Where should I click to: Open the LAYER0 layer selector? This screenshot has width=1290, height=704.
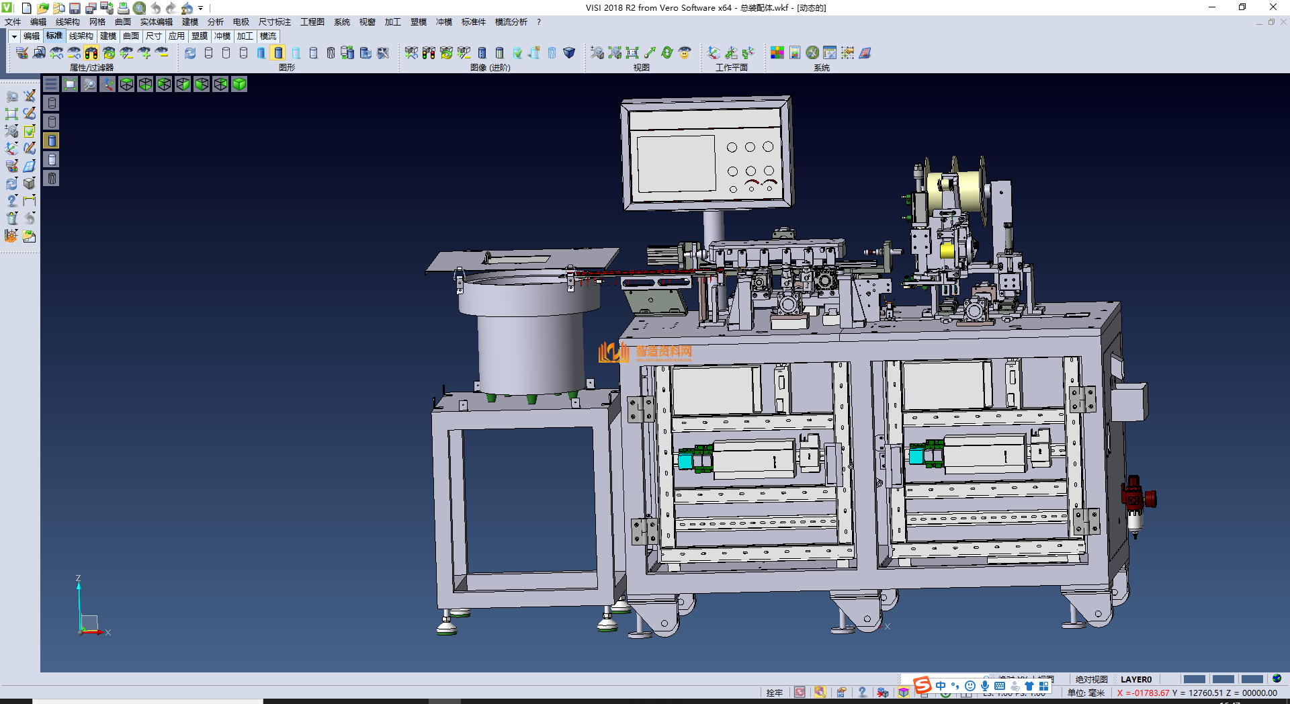(x=1135, y=679)
